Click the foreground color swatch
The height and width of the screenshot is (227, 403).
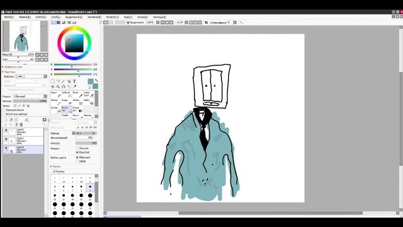[91, 81]
